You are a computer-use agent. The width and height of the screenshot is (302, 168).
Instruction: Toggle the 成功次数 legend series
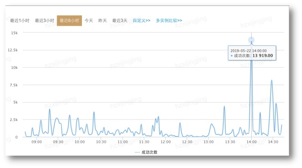click(146, 152)
